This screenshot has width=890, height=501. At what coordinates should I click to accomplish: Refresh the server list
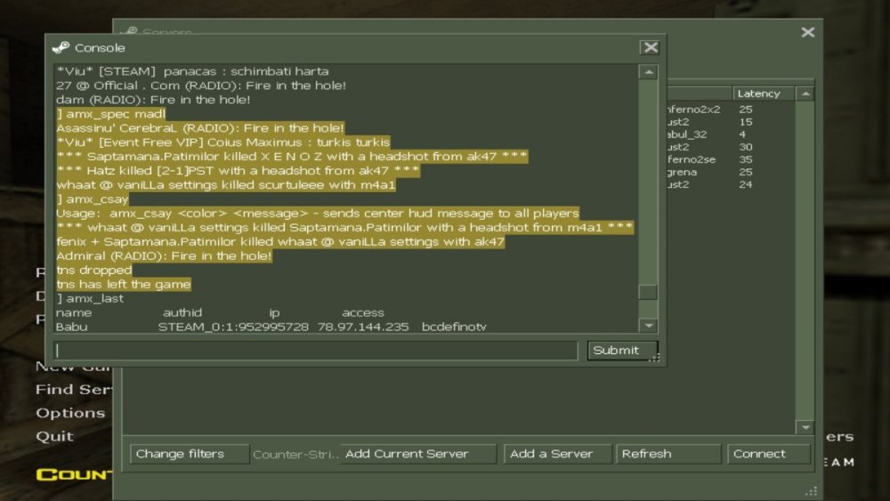[668, 454]
